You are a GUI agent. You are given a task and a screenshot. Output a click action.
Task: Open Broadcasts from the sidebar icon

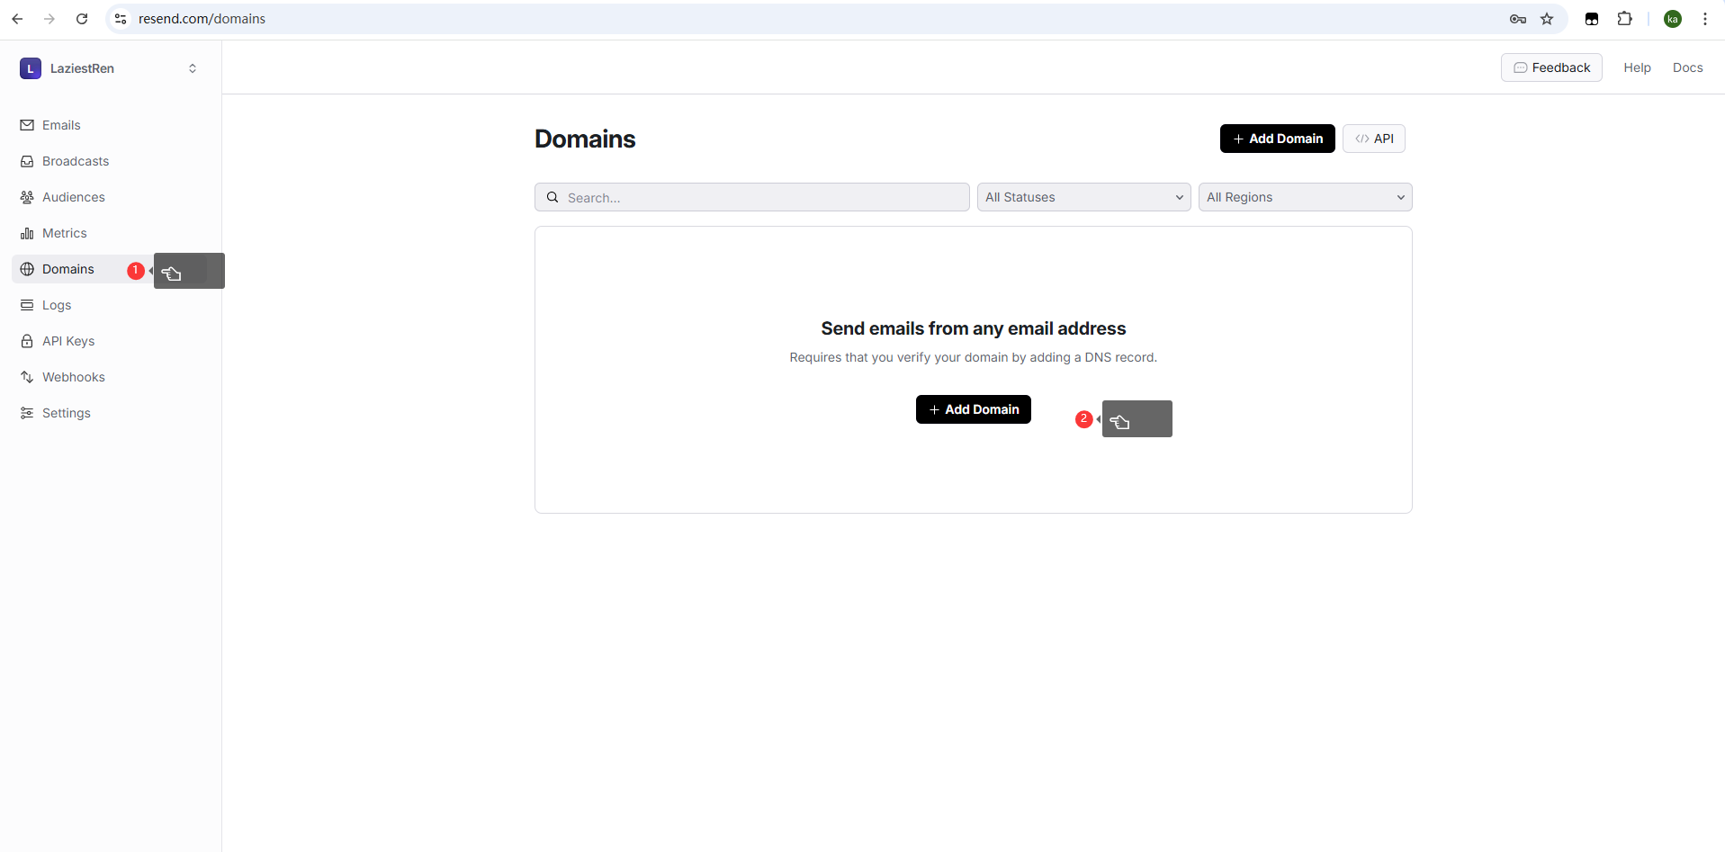coord(27,161)
